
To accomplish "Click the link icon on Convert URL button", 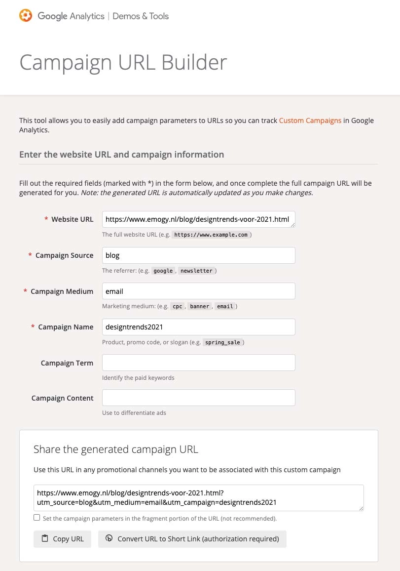I will click(109, 539).
